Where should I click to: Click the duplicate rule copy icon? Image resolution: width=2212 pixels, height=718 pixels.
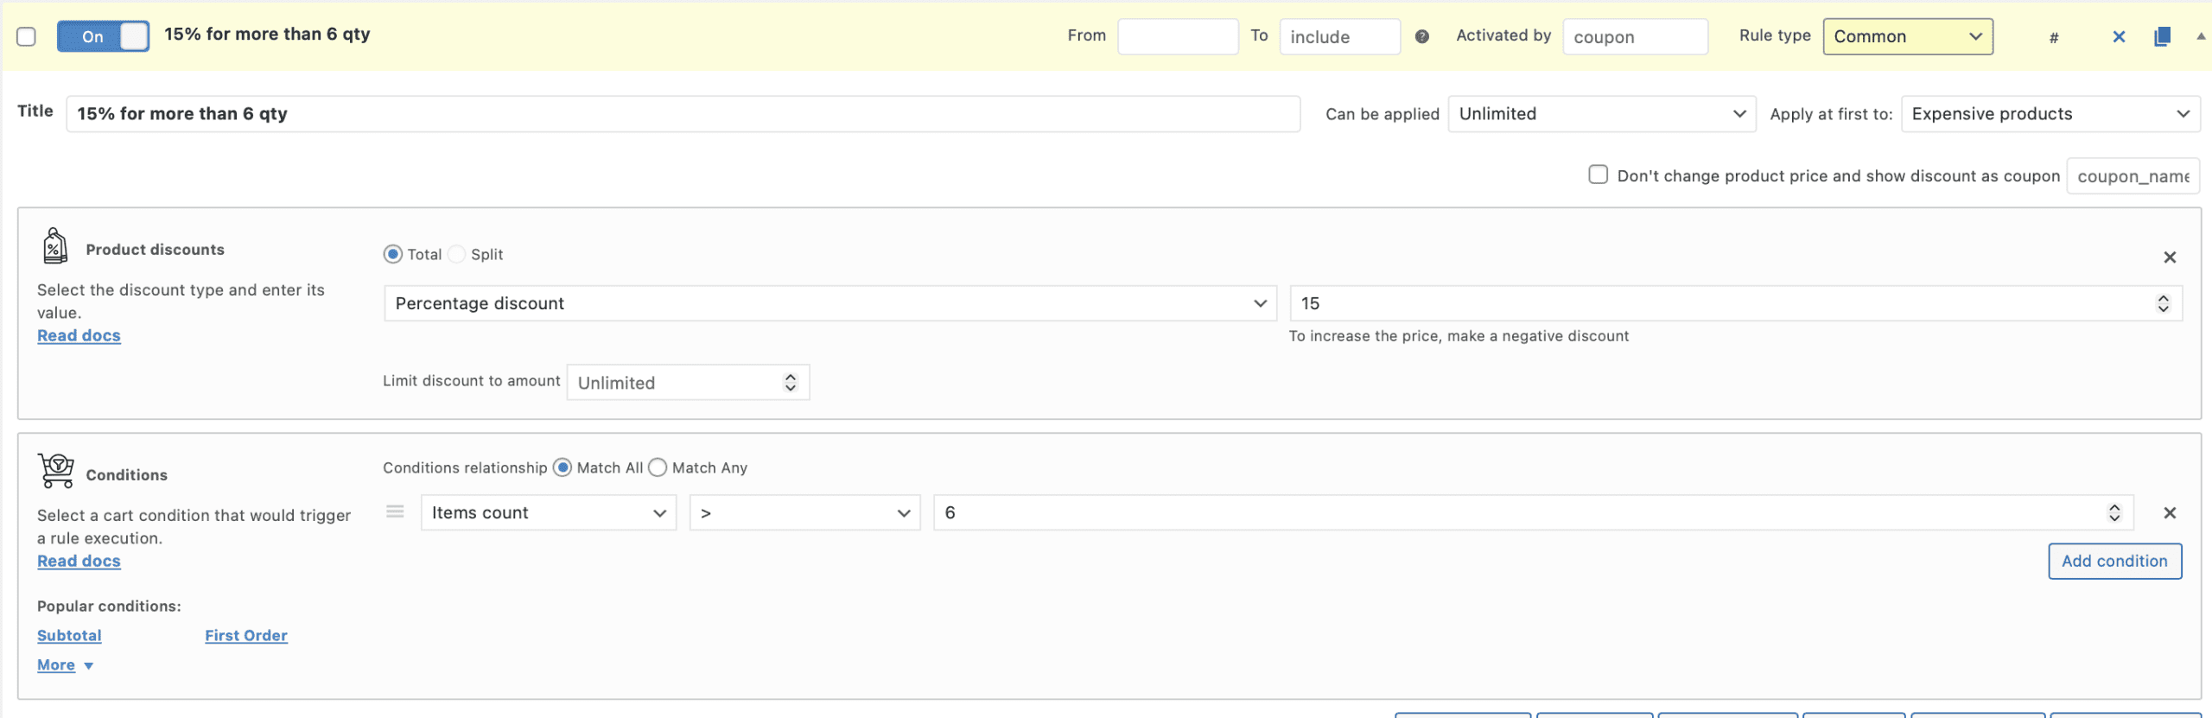coord(2162,36)
